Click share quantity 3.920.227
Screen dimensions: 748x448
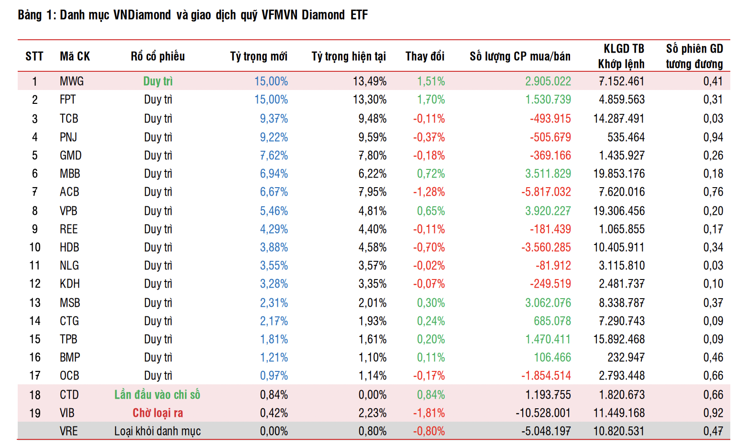(x=548, y=211)
